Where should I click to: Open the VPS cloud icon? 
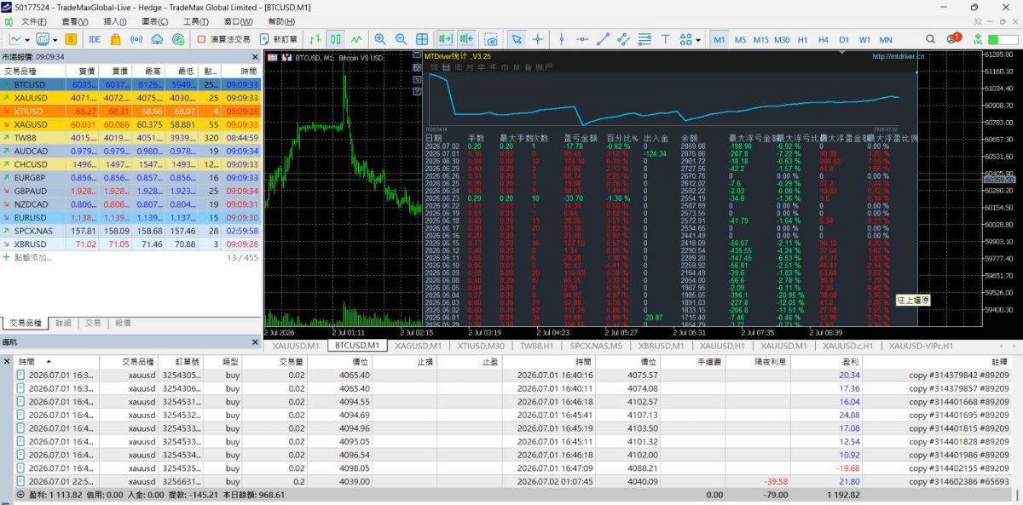158,39
